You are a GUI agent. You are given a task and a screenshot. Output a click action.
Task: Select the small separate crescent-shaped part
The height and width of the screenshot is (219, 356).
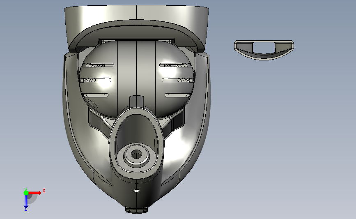pyautogui.click(x=264, y=50)
